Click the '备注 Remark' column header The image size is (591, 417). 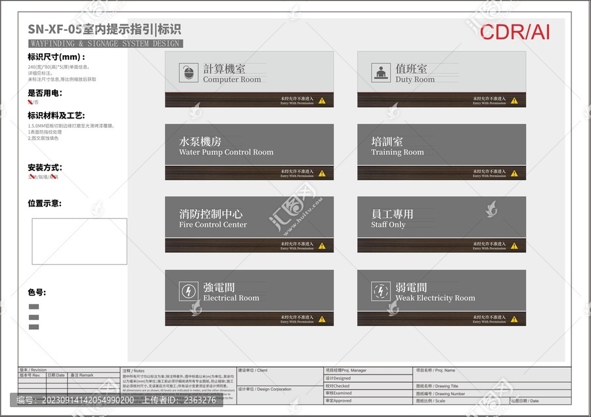[x=82, y=375]
